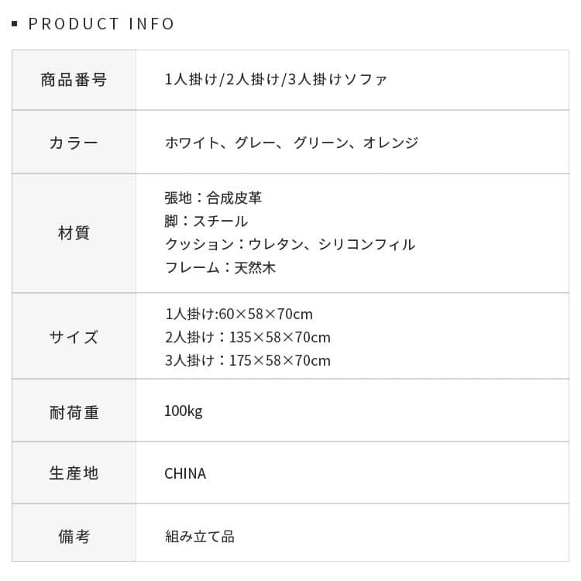Click the 1人掛け/2人掛け/3人掛けソファ value
This screenshot has height=581, width=581.
tap(276, 80)
